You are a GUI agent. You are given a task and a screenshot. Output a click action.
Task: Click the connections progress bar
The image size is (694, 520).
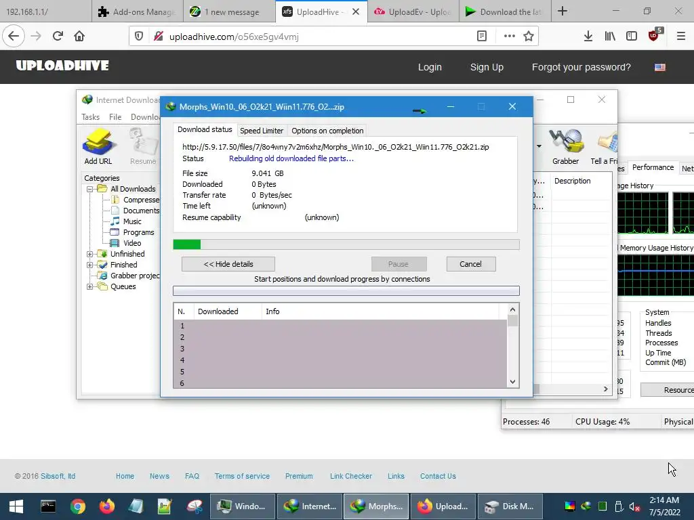click(346, 290)
